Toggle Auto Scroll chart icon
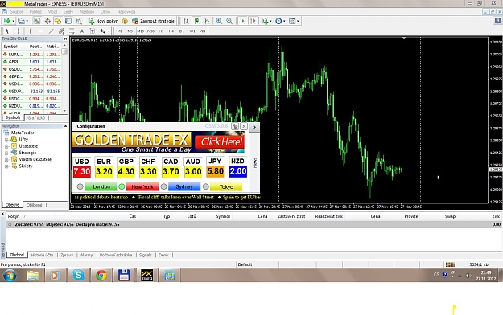 tap(242, 21)
